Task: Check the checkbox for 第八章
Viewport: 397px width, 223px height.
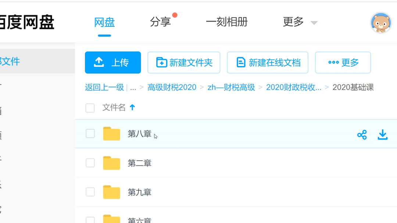Action: click(x=90, y=134)
